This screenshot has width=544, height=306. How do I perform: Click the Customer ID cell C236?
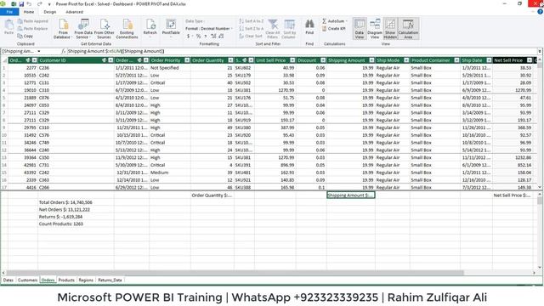[x=76, y=68]
